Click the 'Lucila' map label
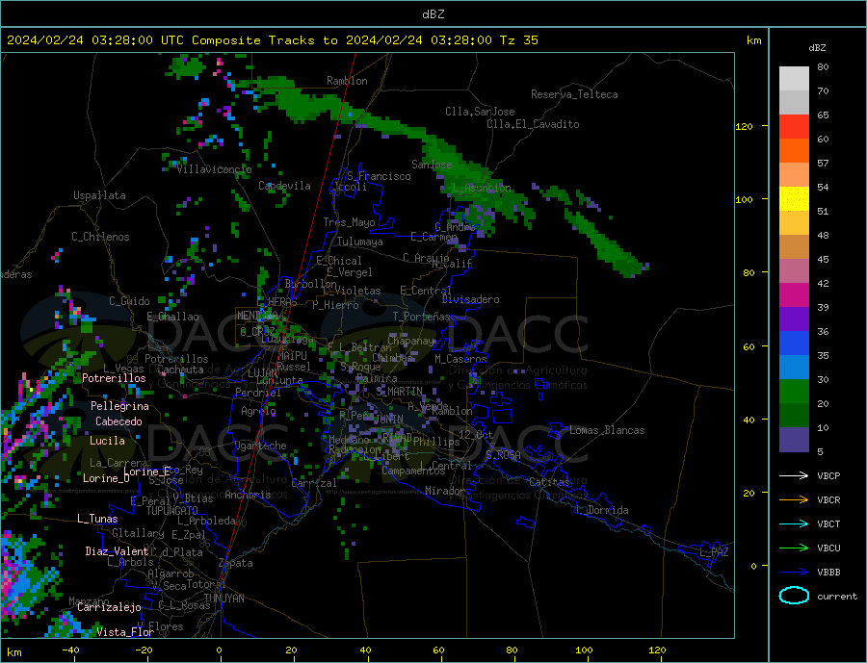The width and height of the screenshot is (867, 663). pos(107,441)
